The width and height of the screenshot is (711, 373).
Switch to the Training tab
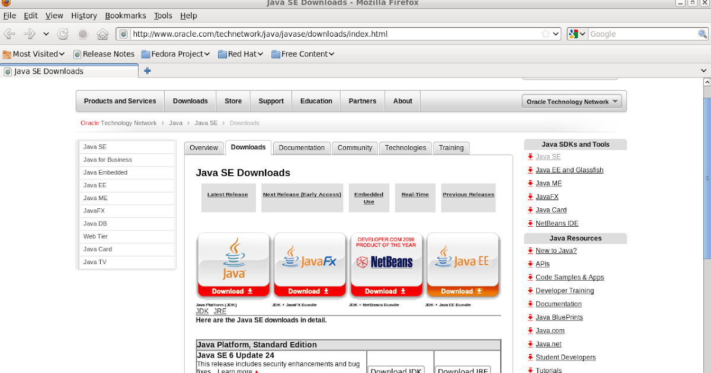click(451, 148)
